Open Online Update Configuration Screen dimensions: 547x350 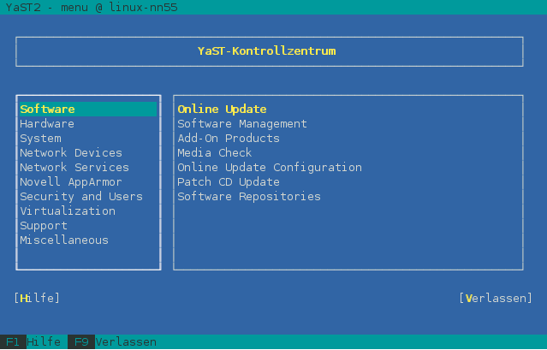(270, 168)
